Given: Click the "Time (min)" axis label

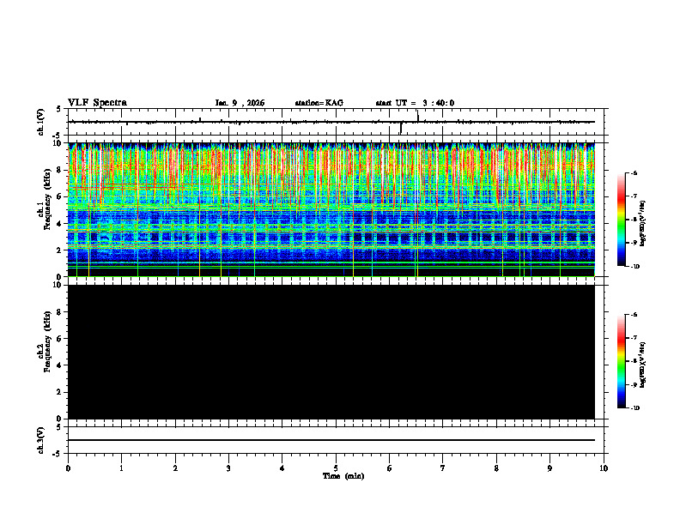Looking at the screenshot, I should [343, 476].
